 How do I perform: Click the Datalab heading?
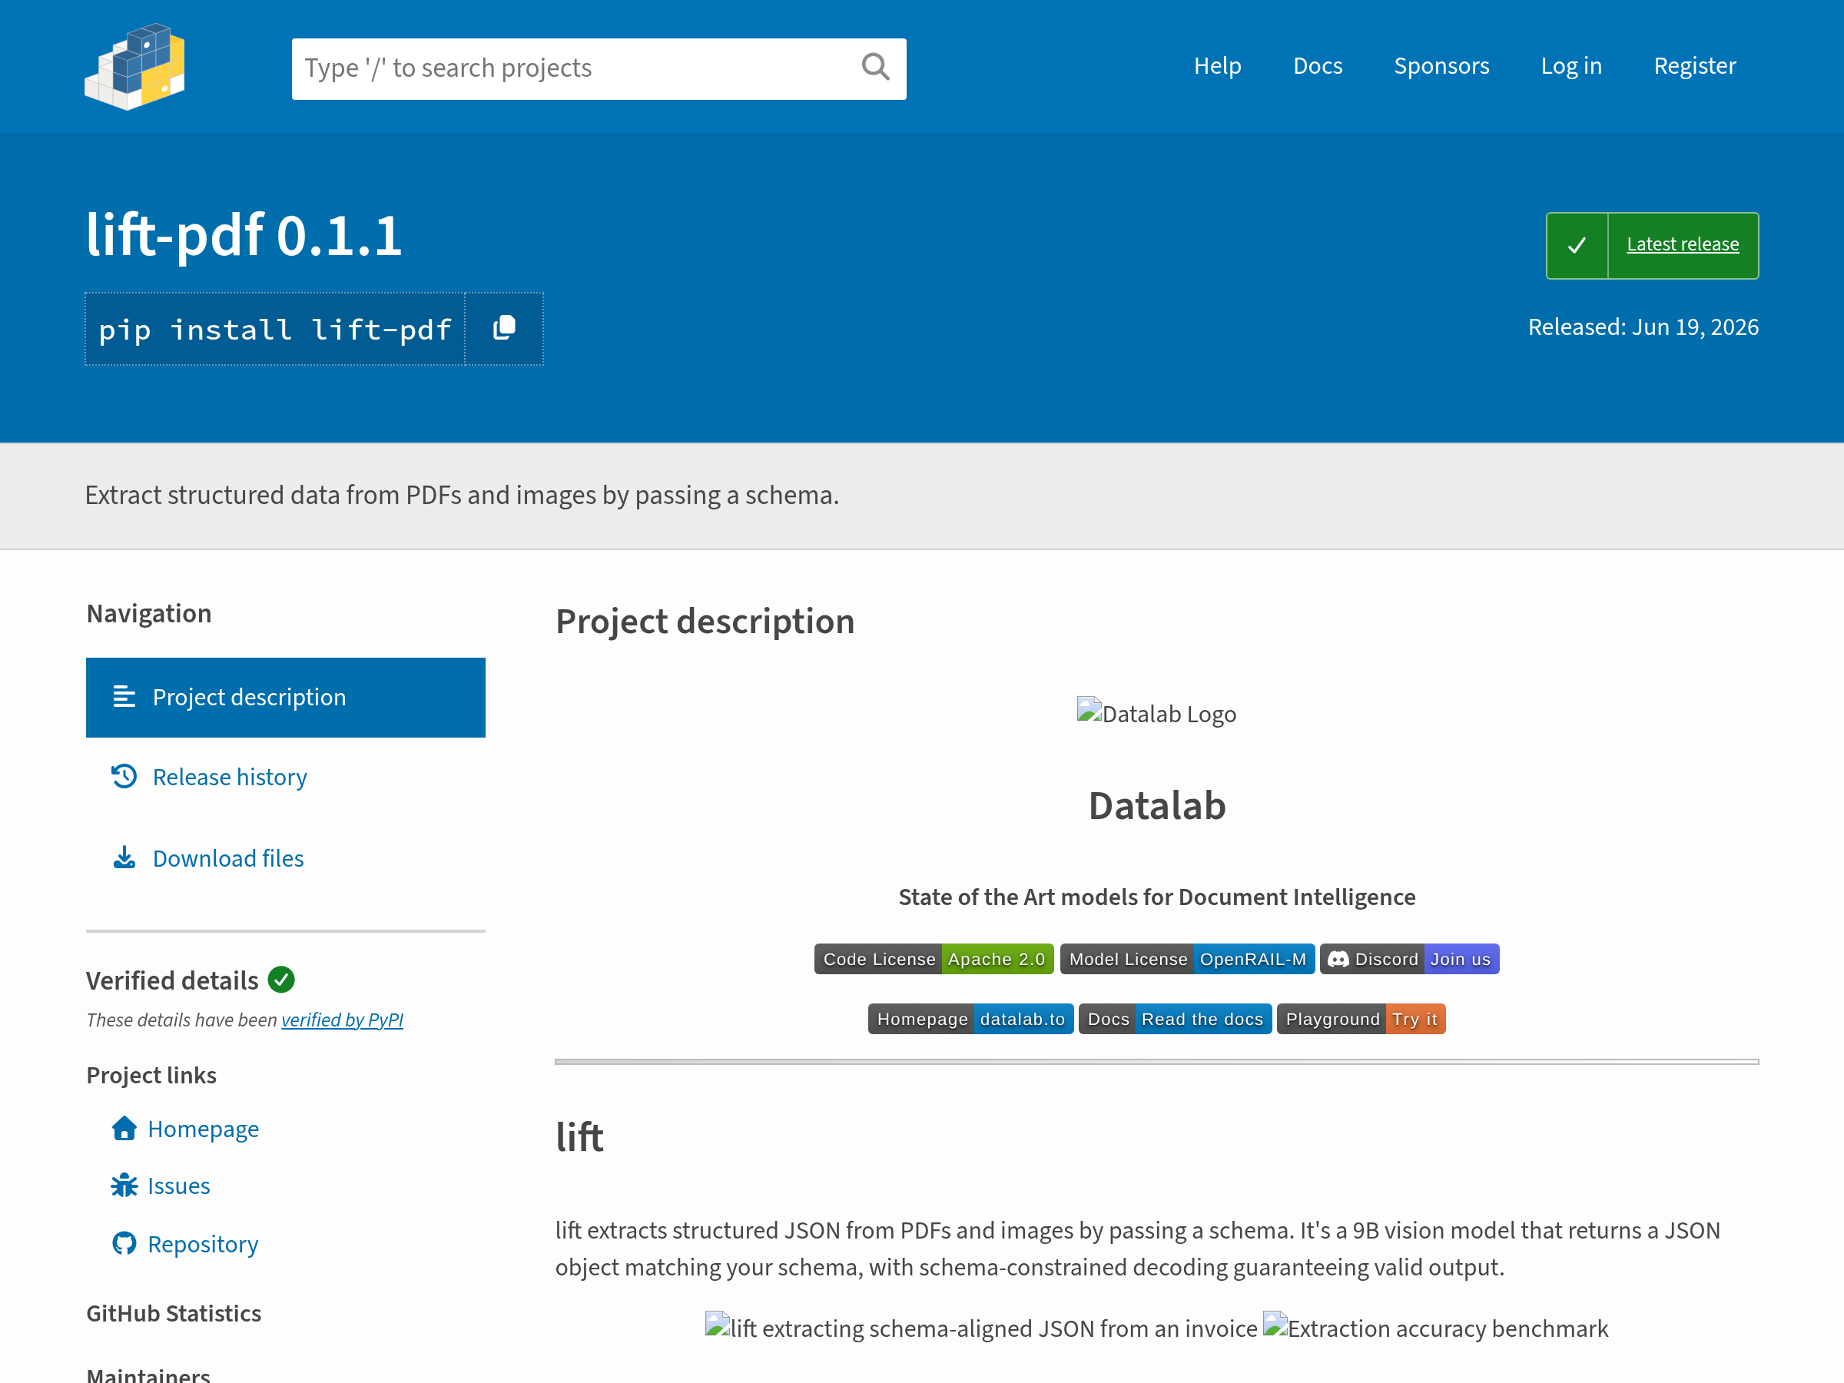tap(1156, 805)
